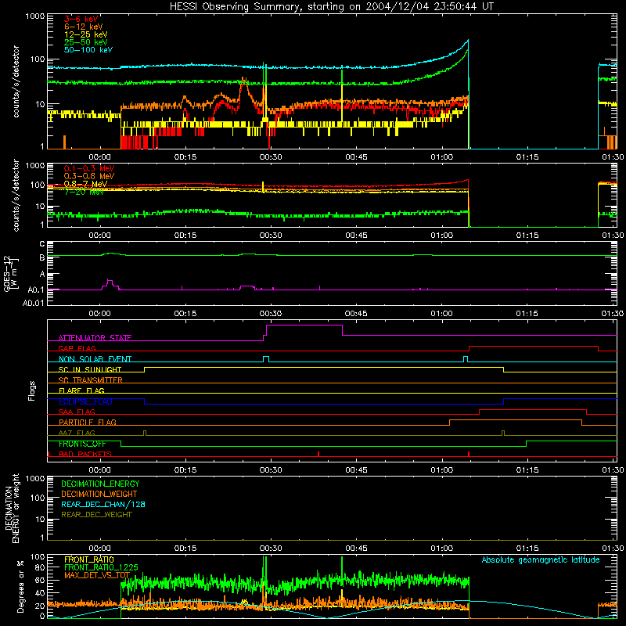Click the 0.1-0.3 MeV legend label

(89, 169)
